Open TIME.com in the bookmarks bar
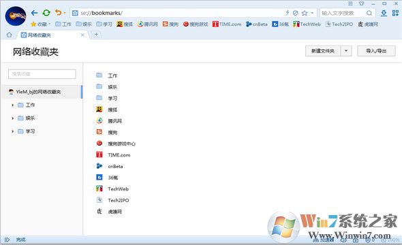The width and height of the screenshot is (402, 245). click(227, 24)
